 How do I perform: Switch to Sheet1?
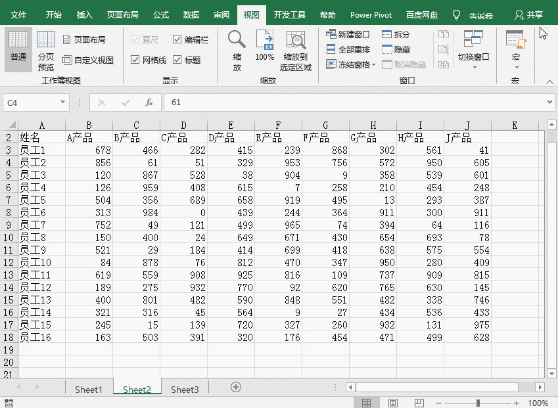click(x=89, y=390)
